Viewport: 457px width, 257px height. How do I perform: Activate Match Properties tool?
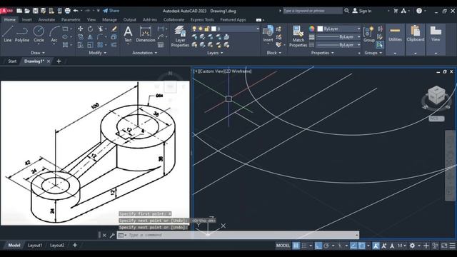298,36
